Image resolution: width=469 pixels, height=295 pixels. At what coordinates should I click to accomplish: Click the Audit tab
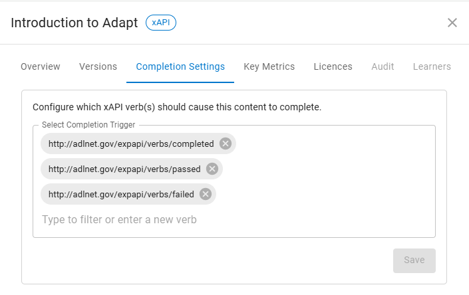pyautogui.click(x=383, y=66)
